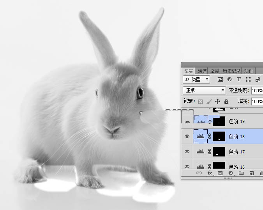263x210 pixels.
Task: Toggle lock image pixels brush icon
Action: pos(209,101)
